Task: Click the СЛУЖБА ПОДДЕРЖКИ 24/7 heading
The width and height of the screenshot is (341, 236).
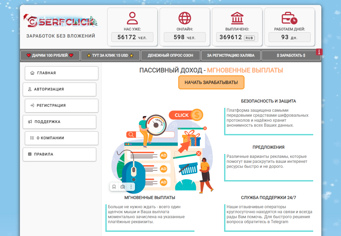Action: pos(269,198)
